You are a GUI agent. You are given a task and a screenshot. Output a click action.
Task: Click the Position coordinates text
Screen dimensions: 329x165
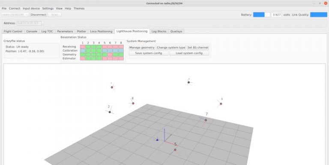point(25,51)
